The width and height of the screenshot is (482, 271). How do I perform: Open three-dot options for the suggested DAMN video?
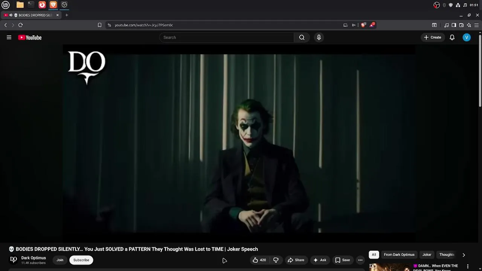point(468,266)
